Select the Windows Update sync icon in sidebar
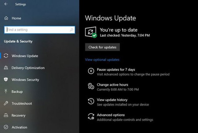This screenshot has height=133, width=198. (6, 56)
